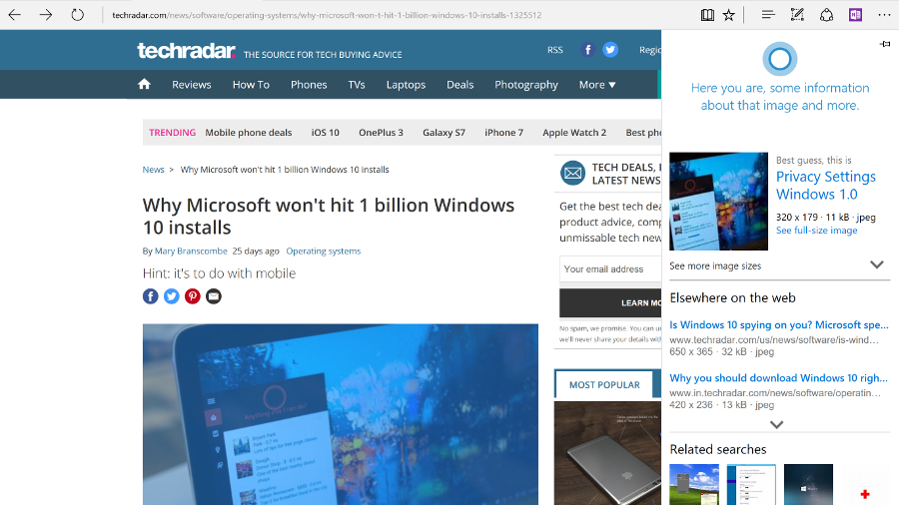Click See full-size image link
Image resolution: width=899 pixels, height=505 pixels.
tap(816, 231)
